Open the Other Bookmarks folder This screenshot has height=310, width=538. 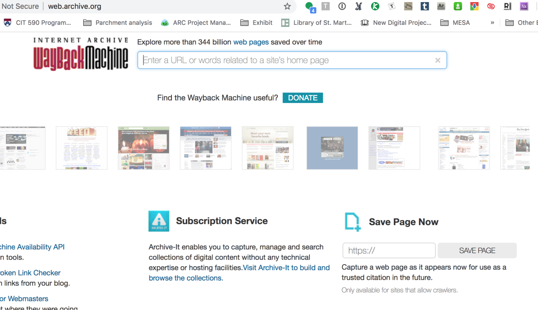(x=522, y=23)
